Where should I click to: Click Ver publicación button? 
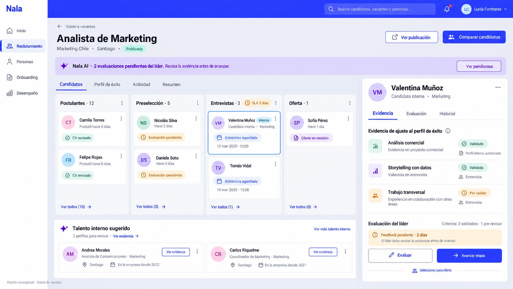[411, 37]
